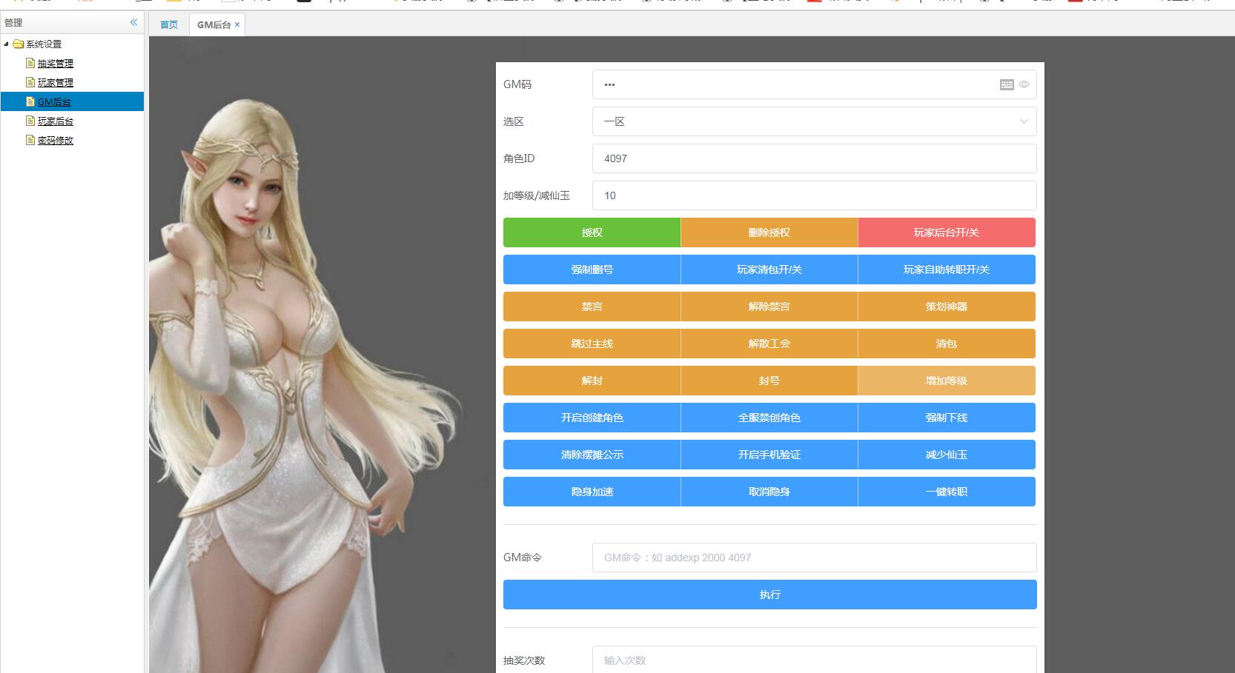Collapse the left 管理 sidebar panel
This screenshot has height=673, width=1235.
point(133,22)
